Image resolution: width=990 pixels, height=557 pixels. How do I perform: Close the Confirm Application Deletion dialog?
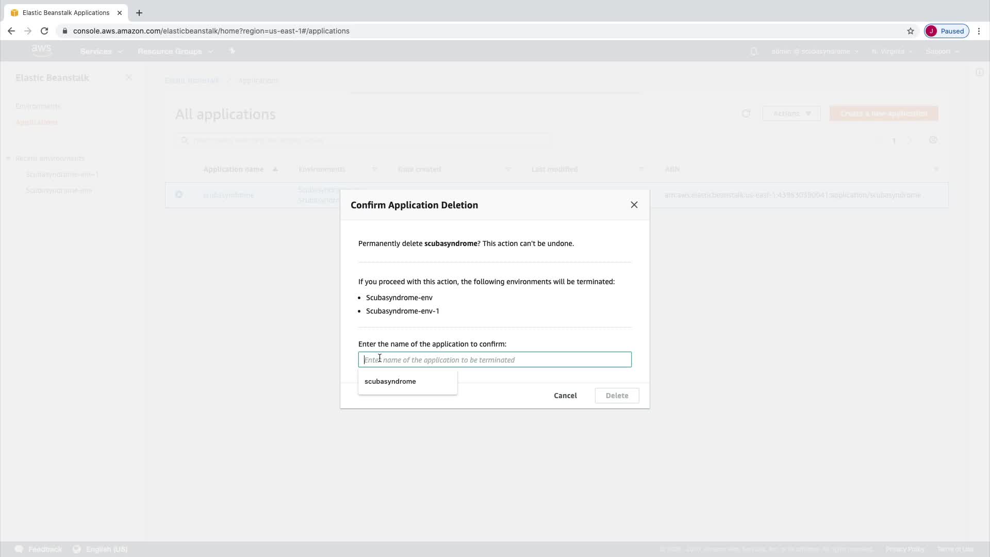tap(634, 205)
